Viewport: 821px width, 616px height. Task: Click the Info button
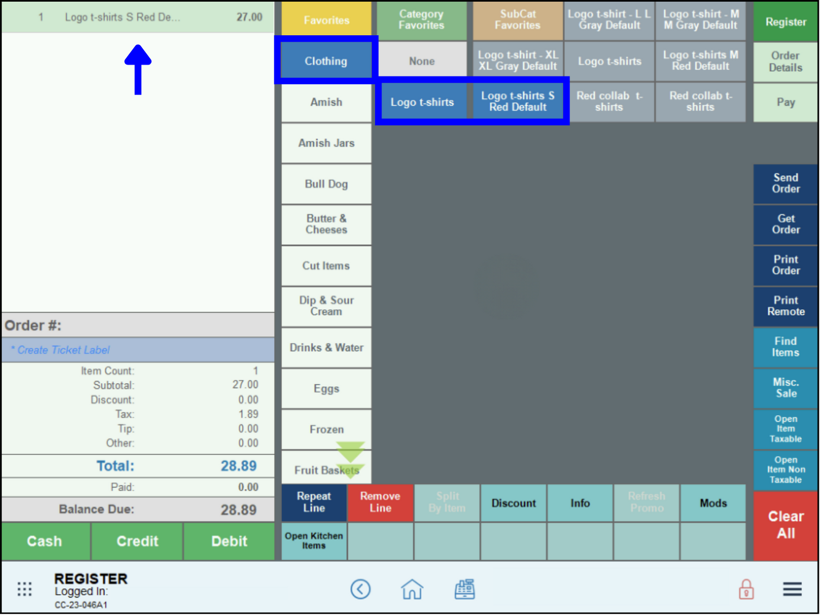click(580, 503)
